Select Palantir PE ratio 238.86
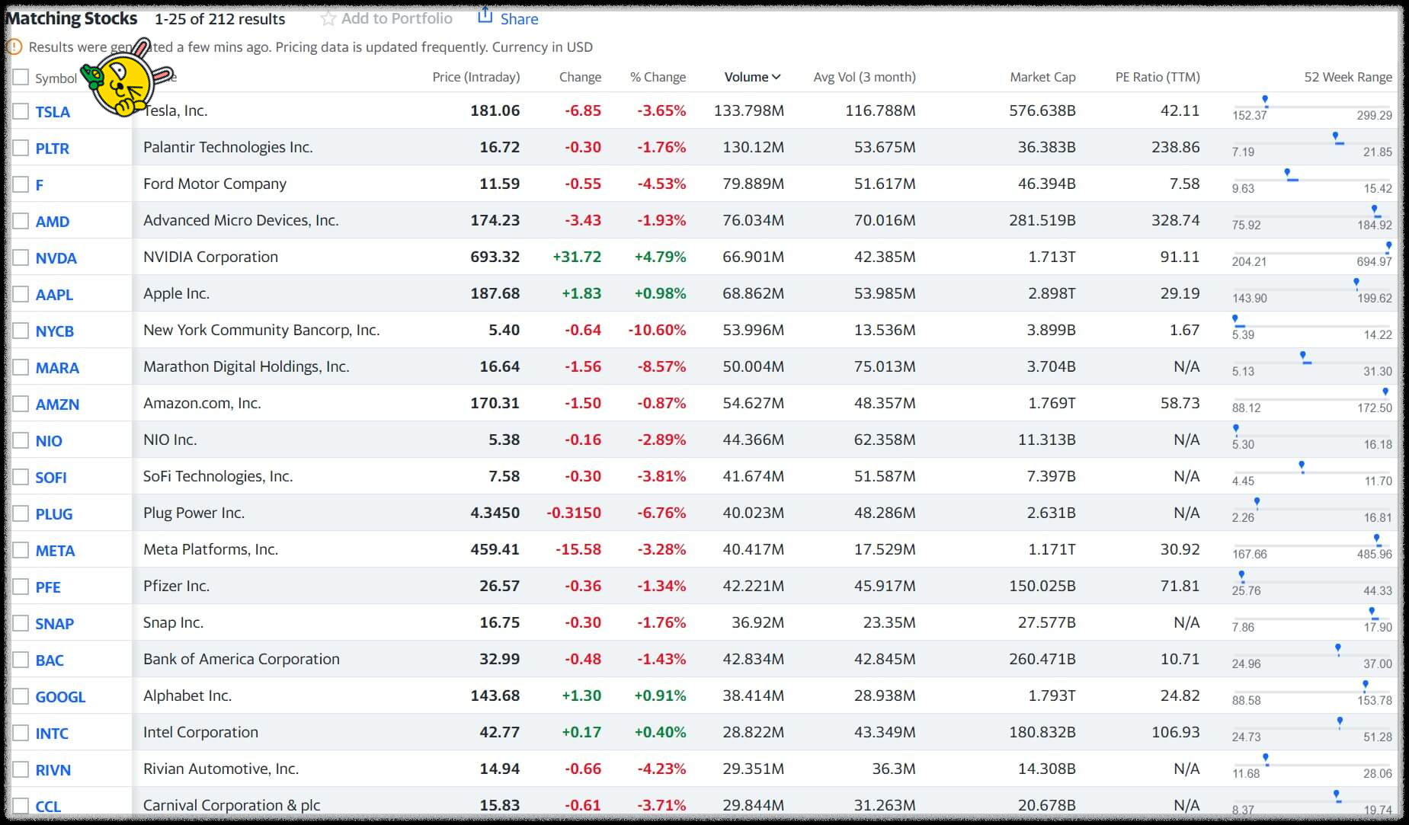This screenshot has height=825, width=1409. pos(1175,147)
